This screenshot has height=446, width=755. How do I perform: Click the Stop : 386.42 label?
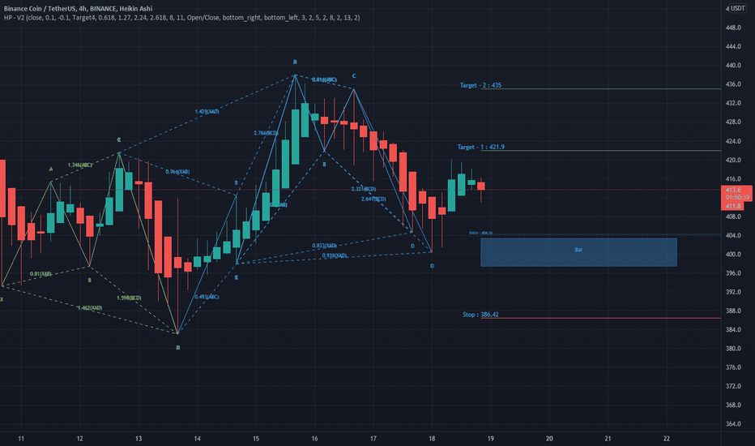480,315
